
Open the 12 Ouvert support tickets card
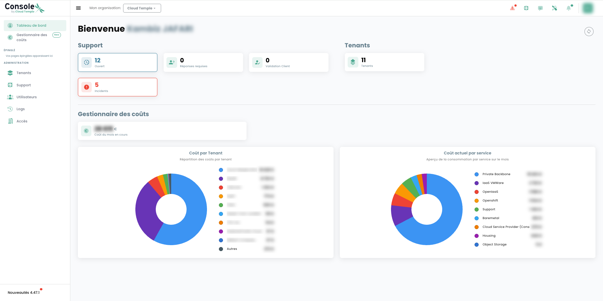117,62
